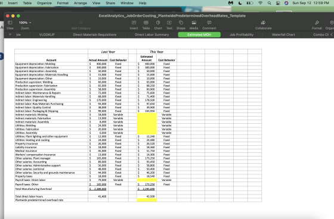Add a new sheet with plus button
This screenshot has width=334, height=219.
[x=10, y=35]
